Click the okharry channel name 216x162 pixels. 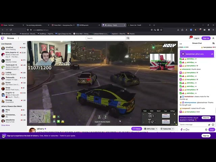(40, 129)
